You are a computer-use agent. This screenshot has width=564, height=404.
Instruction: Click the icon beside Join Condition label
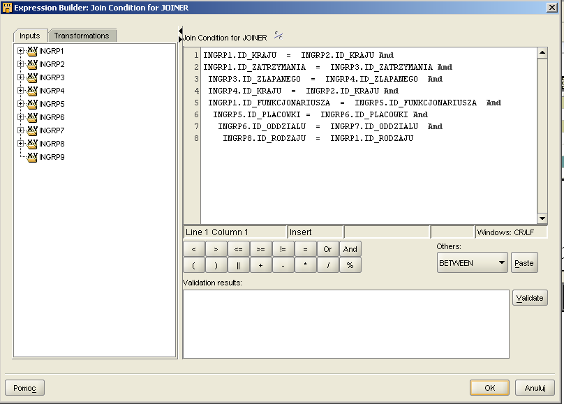point(279,36)
